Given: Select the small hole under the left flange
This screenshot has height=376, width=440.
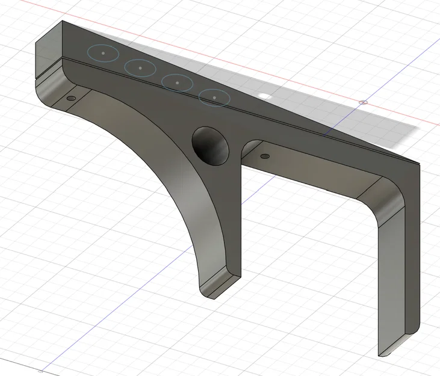Looking at the screenshot, I should pyautogui.click(x=72, y=99).
